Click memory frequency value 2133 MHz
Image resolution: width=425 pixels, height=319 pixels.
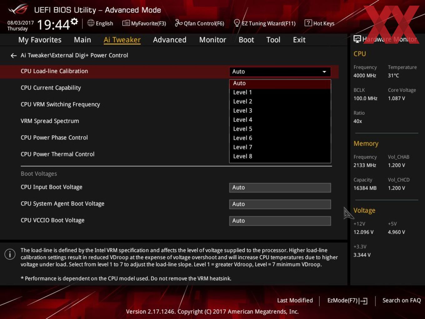tap(365, 165)
